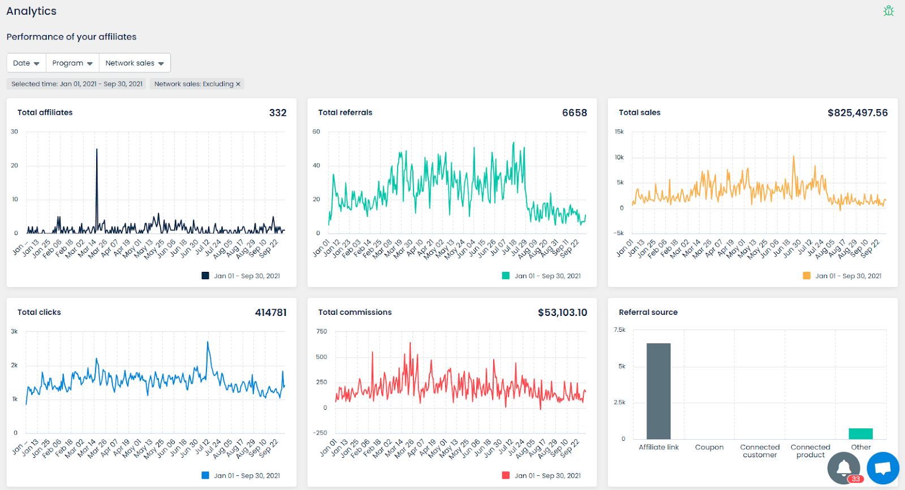This screenshot has width=905, height=490.
Task: Click the notification count badge 33
Action: click(856, 479)
